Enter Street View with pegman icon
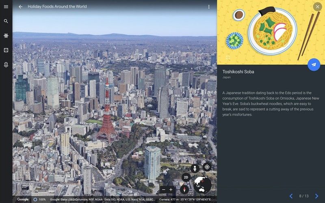The width and height of the screenshot is (325, 203). pos(195,168)
